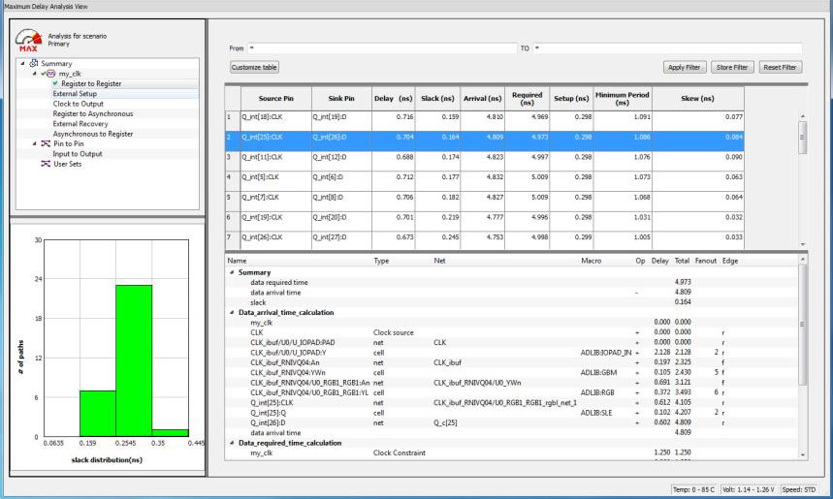This screenshot has height=499, width=833.
Task: Collapse Data_required_time_calculation section
Action: click(231, 443)
